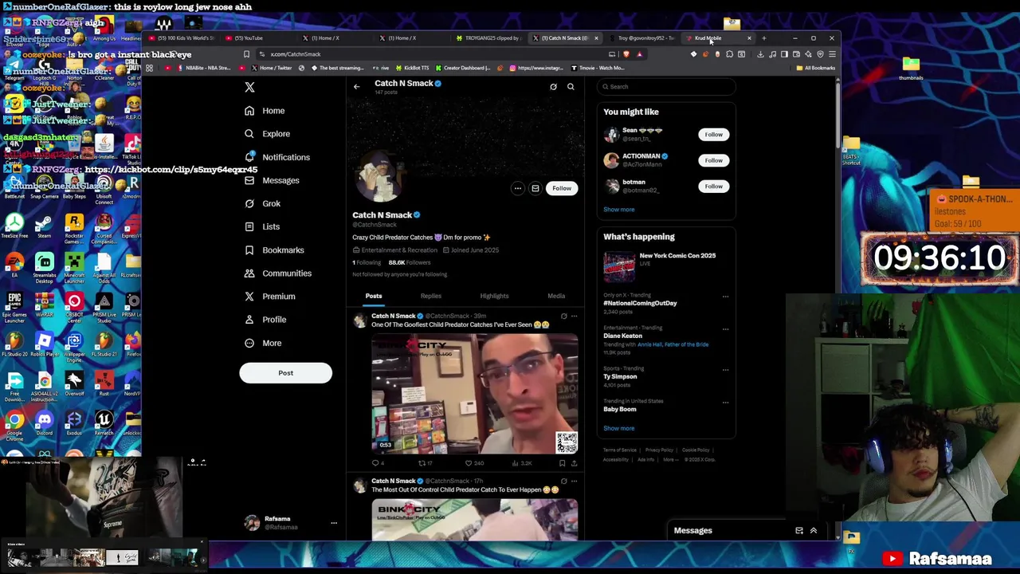
Task: Like the first post with 240 likes
Action: point(476,463)
